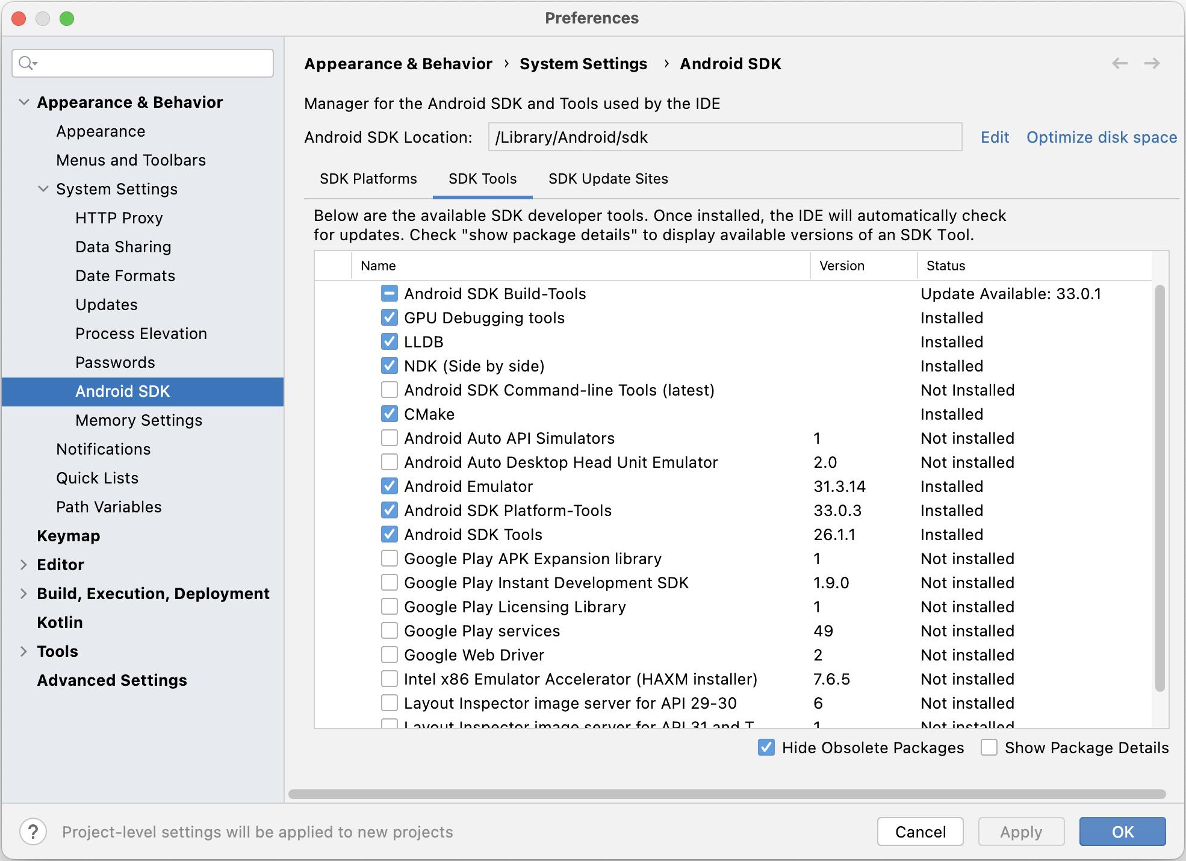Check Android SDK Command-line Tools (latest)

[390, 390]
